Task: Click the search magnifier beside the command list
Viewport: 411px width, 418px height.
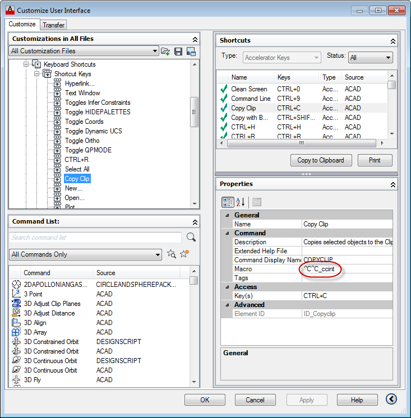Action: (191, 237)
